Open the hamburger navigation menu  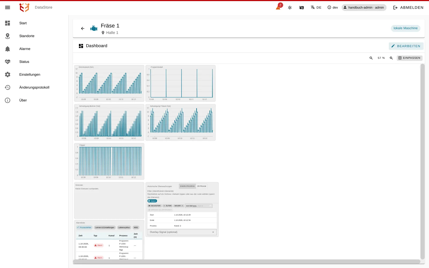(x=8, y=8)
